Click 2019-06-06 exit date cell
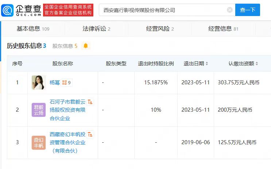The height and width of the screenshot is (169, 271). 195,142
